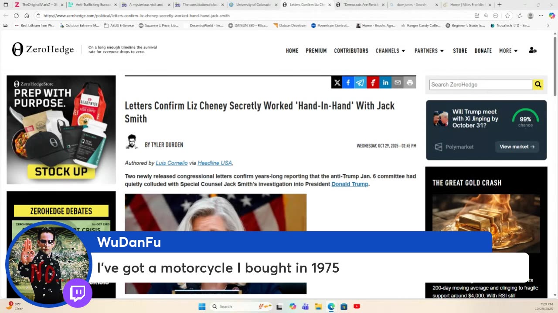Open Luis Cornelio author link

tap(171, 163)
